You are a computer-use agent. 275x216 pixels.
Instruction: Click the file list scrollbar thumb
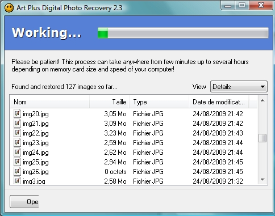262,138
